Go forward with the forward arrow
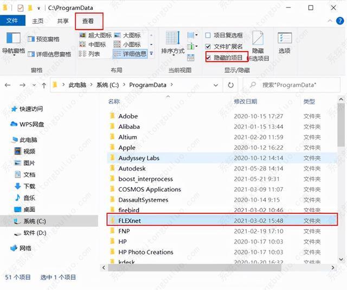 22,85
